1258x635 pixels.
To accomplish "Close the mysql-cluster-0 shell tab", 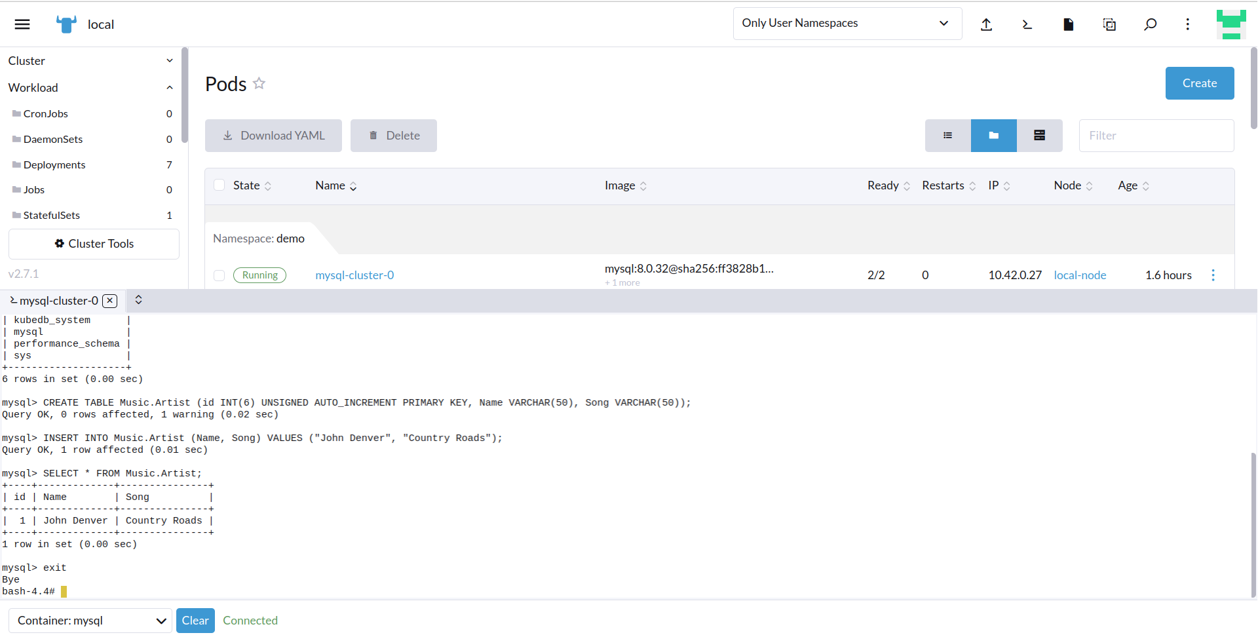I will pos(110,301).
